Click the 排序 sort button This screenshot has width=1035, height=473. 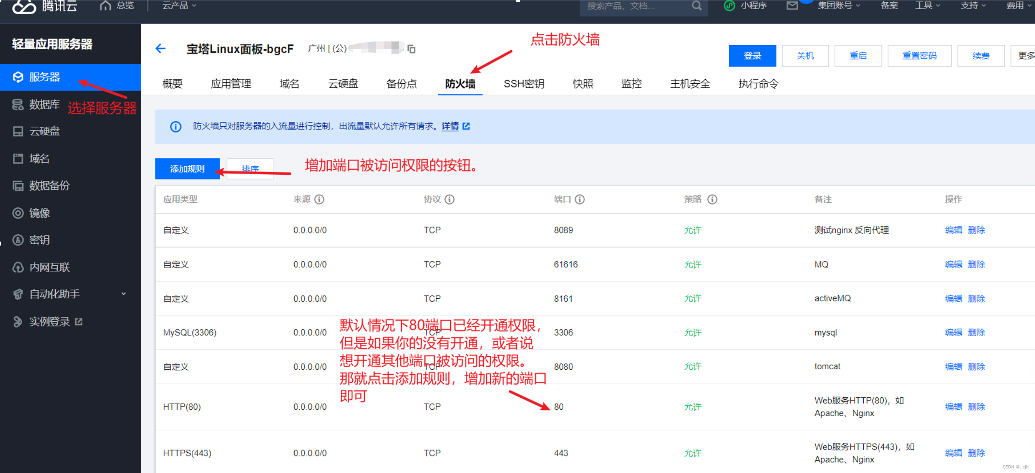click(250, 169)
